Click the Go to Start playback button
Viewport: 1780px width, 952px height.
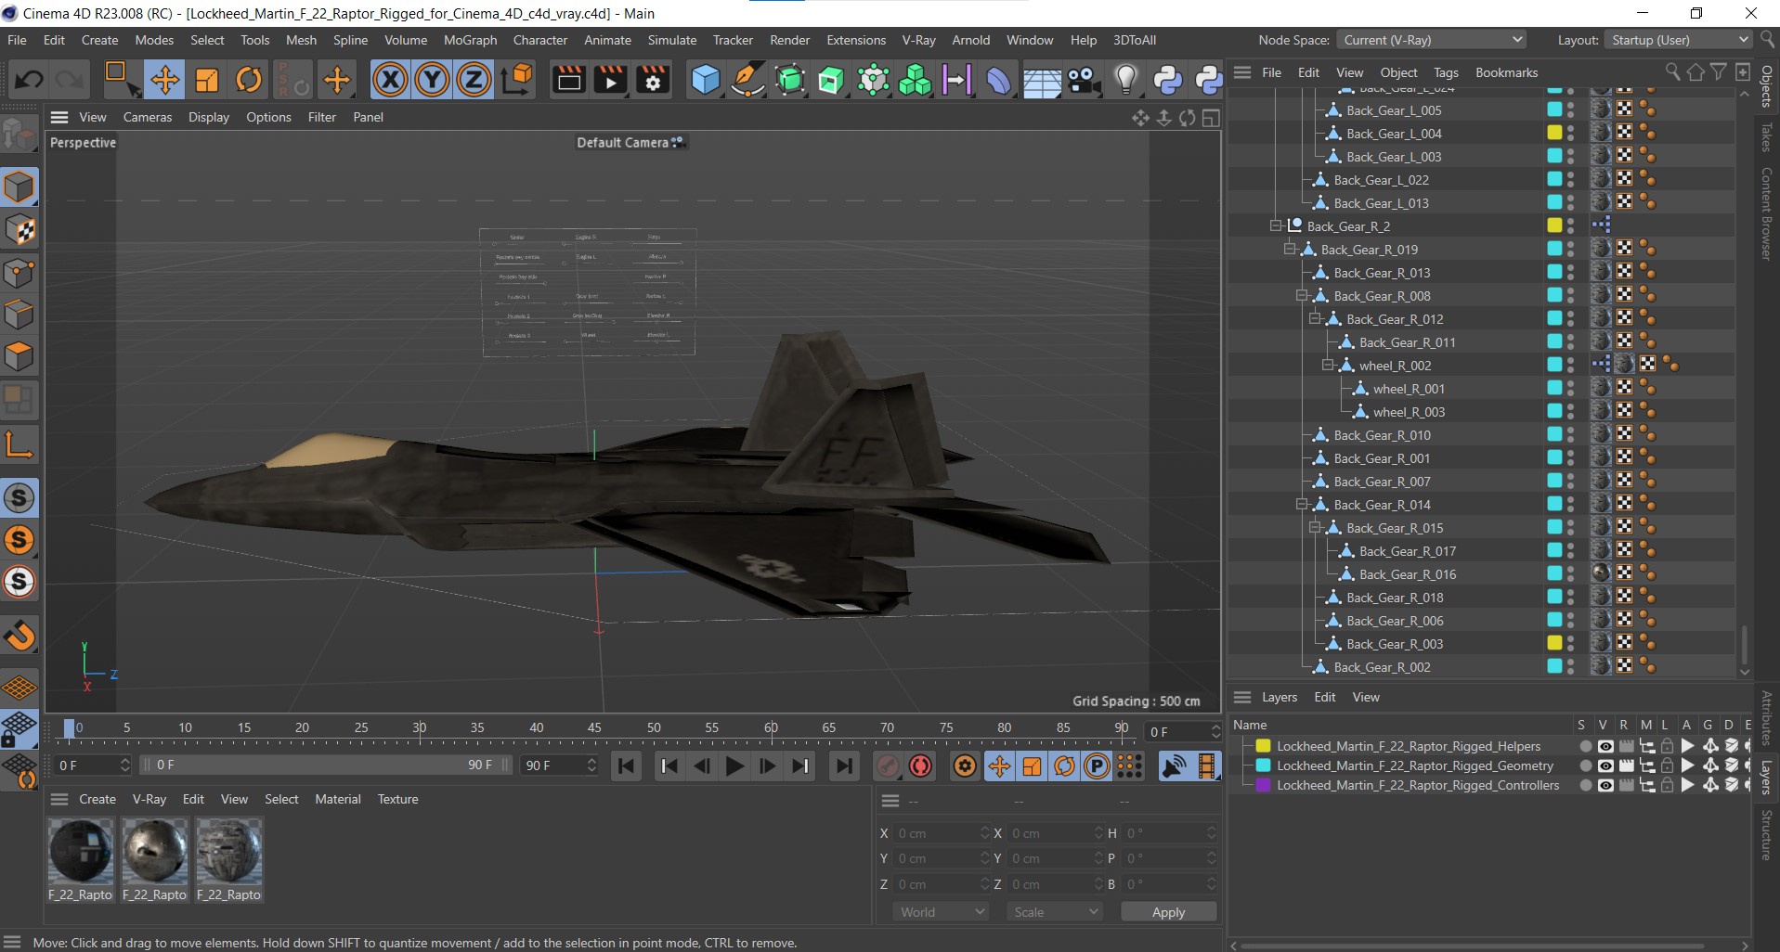click(x=627, y=765)
